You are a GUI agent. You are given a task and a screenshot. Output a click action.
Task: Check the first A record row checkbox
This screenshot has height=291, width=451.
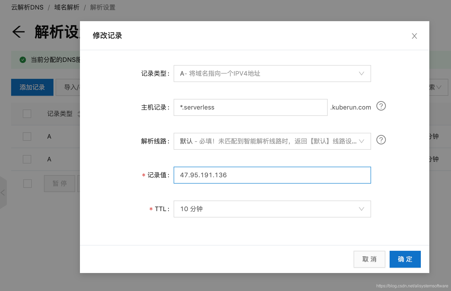pos(27,137)
